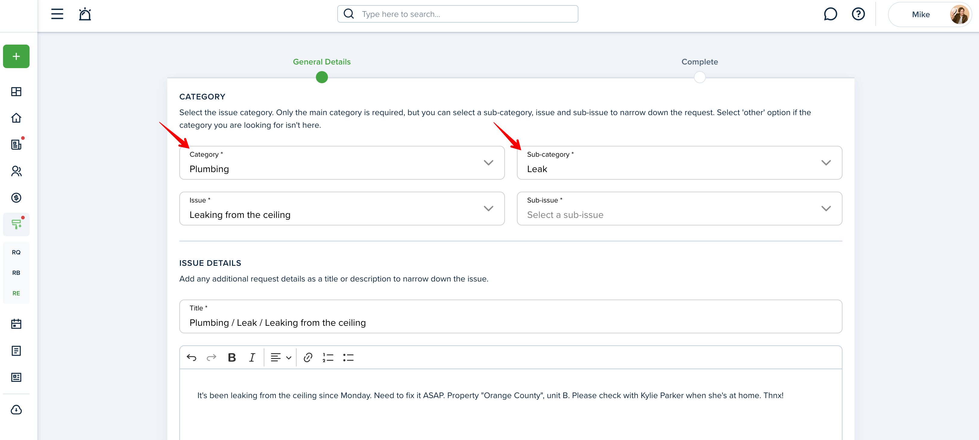Viewport: 979px width, 440px height.
Task: Open the reports layout sidebar icon
Action: pyautogui.click(x=16, y=377)
